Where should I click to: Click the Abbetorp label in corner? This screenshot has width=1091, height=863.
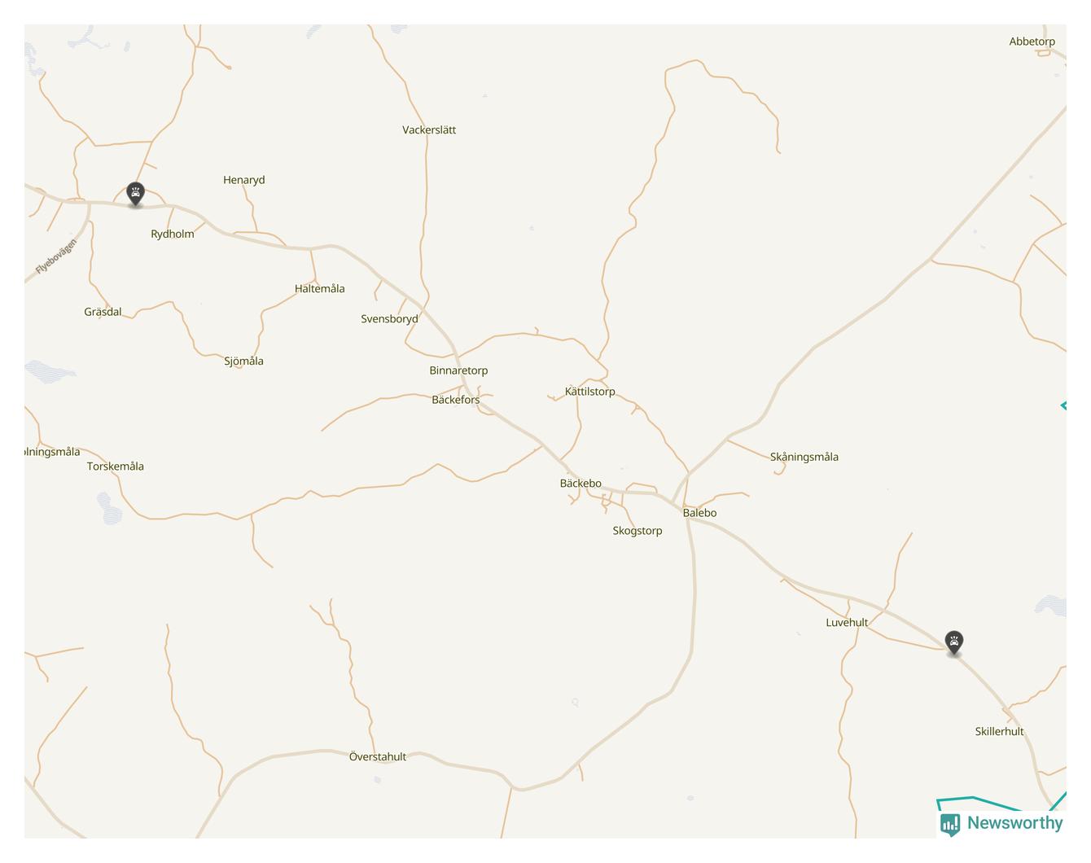[x=1032, y=42]
